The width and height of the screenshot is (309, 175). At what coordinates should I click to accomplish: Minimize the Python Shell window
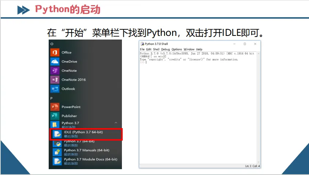235,44
